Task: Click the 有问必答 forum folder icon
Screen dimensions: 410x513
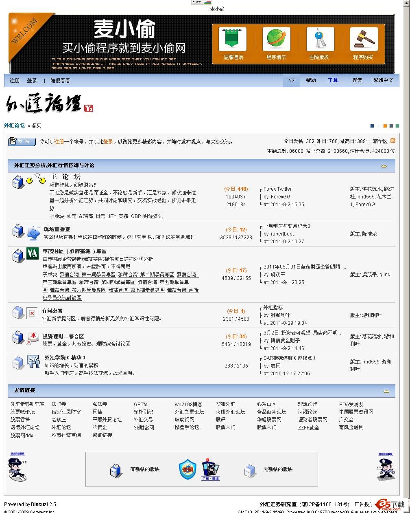Action: pyautogui.click(x=18, y=313)
